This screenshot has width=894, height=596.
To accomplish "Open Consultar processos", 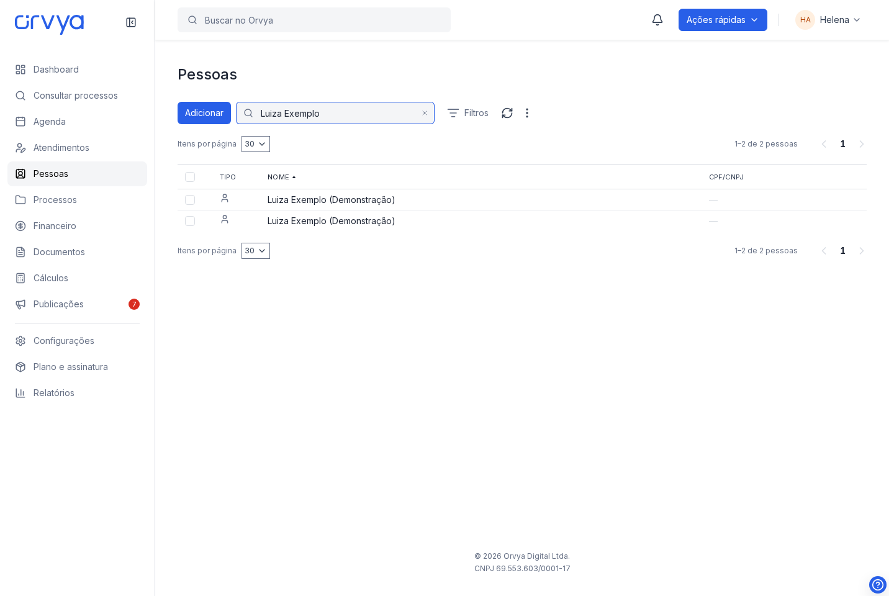I will tap(77, 96).
